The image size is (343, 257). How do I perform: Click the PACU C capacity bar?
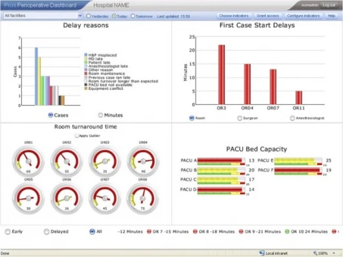221,181
